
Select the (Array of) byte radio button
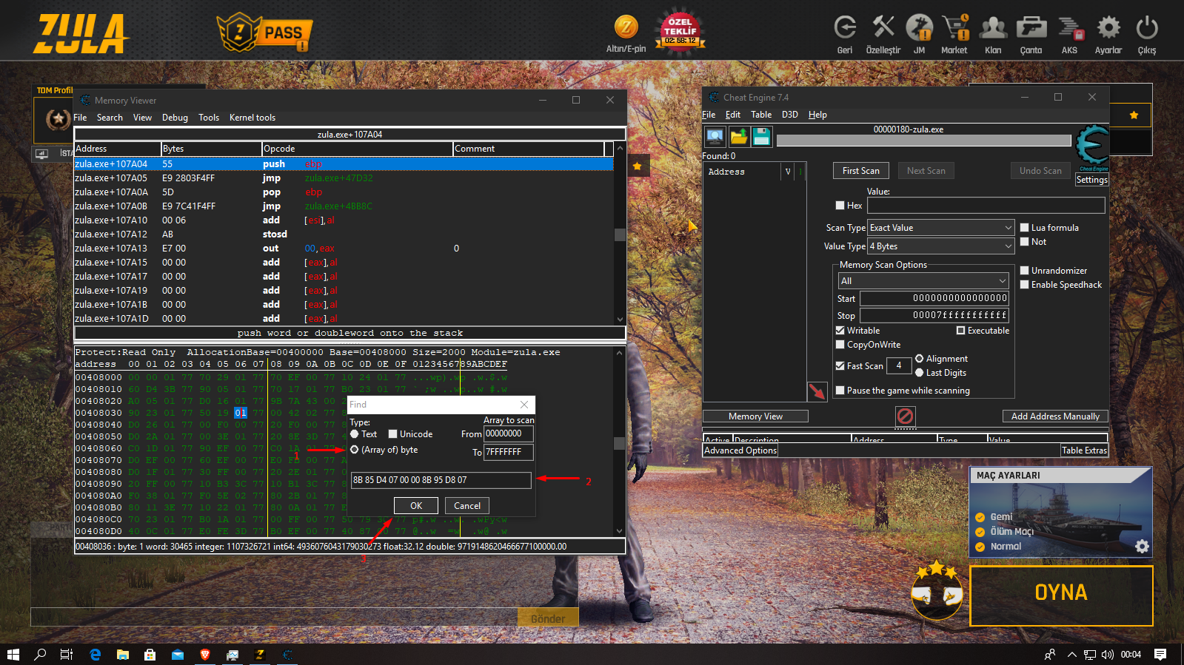click(355, 450)
